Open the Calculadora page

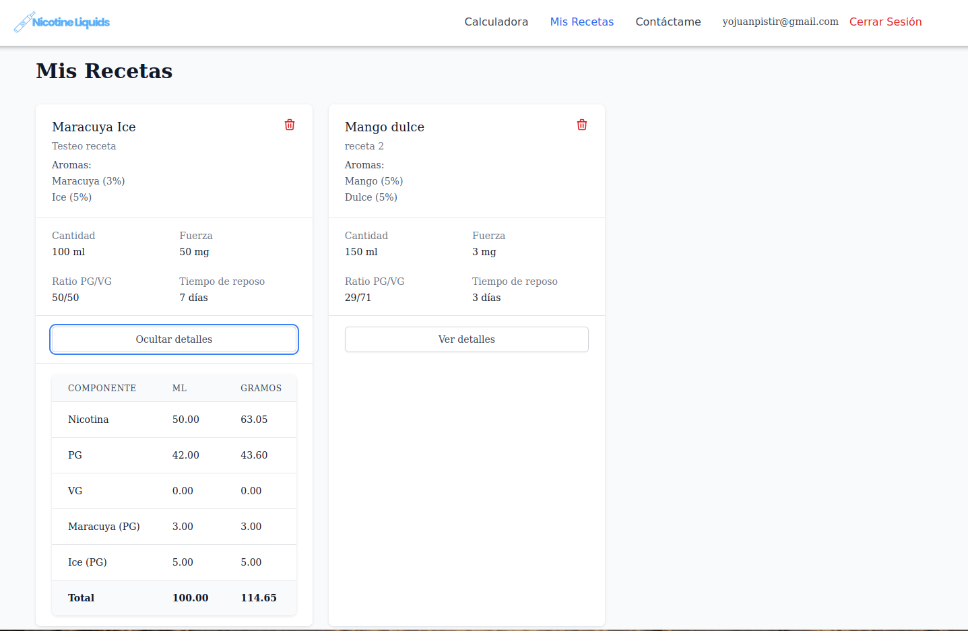[496, 22]
